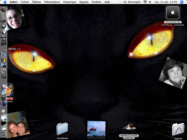187x140 pixels.
Task: Click the Wi-Fi status icon
Action: (145, 2)
